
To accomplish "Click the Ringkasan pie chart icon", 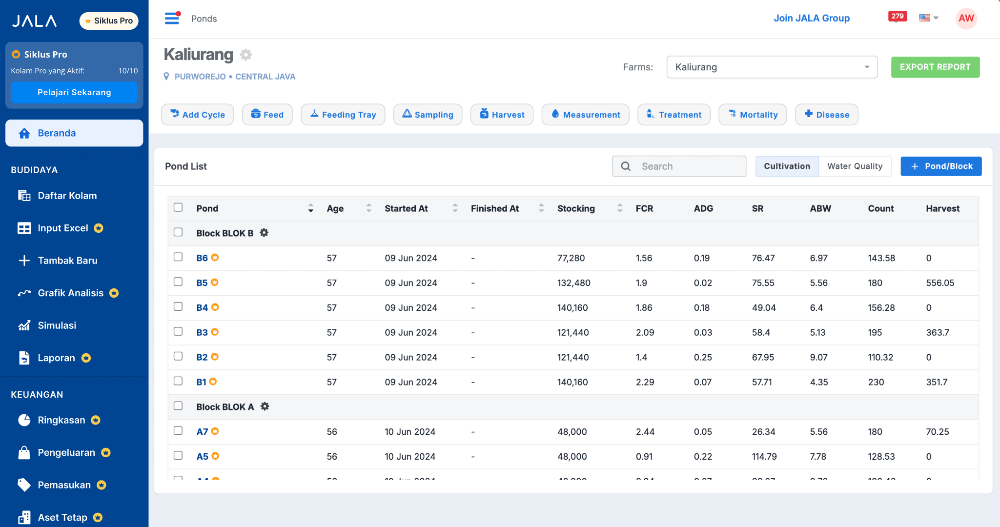I will pos(24,420).
